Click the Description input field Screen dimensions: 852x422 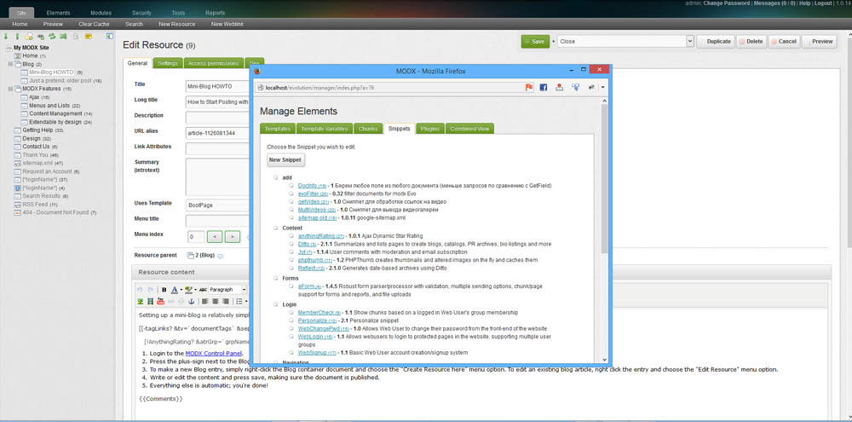pyautogui.click(x=216, y=118)
